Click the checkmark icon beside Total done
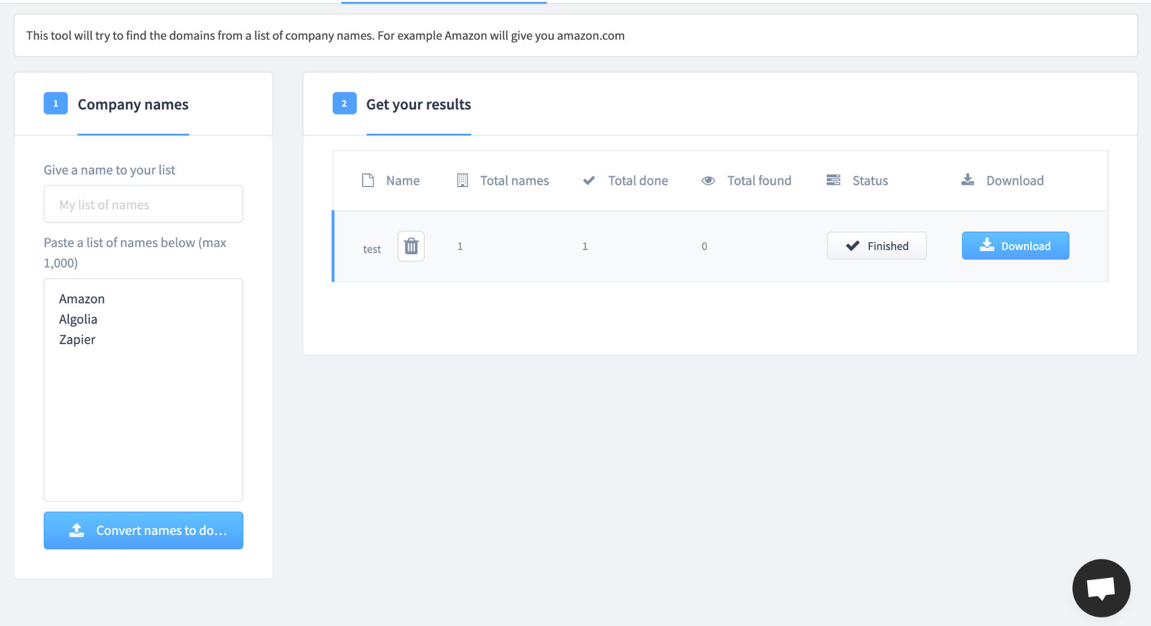The height and width of the screenshot is (626, 1151). [589, 180]
